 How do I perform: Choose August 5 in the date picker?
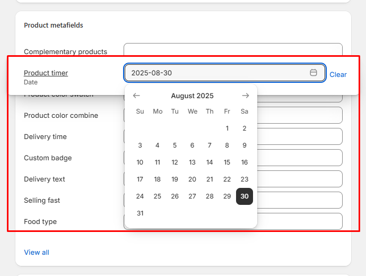[x=175, y=145]
